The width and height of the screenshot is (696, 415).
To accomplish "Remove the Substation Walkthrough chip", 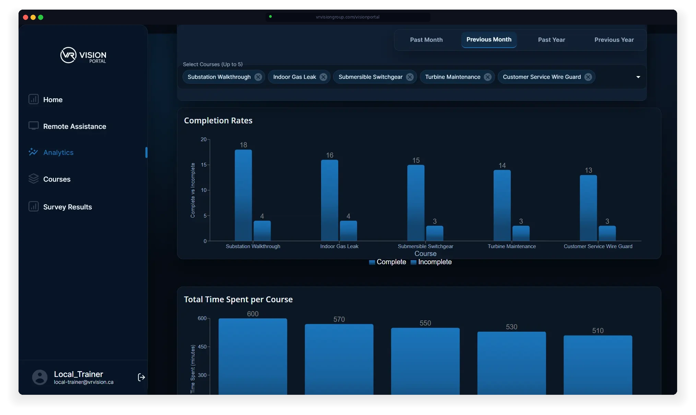I will click(258, 77).
